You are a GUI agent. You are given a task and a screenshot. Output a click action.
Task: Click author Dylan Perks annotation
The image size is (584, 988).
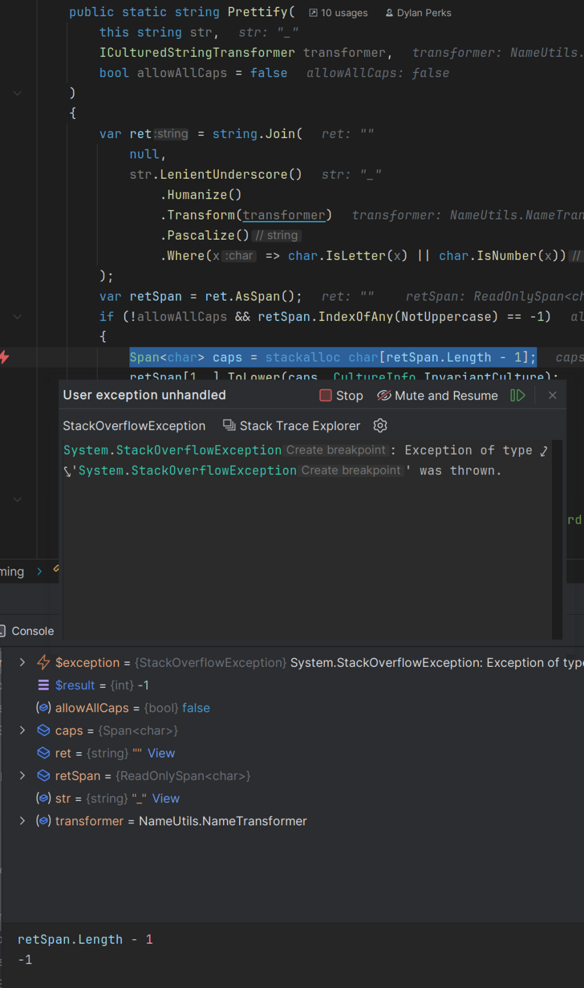419,13
